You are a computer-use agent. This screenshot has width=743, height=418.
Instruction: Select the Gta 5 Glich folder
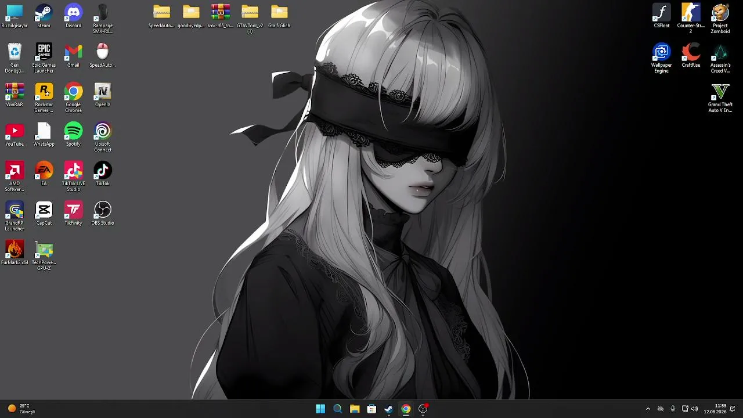coord(279,16)
